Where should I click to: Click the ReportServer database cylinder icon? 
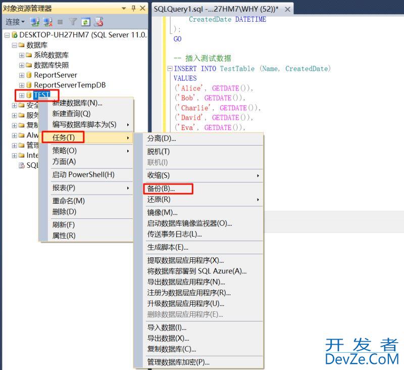[29, 75]
